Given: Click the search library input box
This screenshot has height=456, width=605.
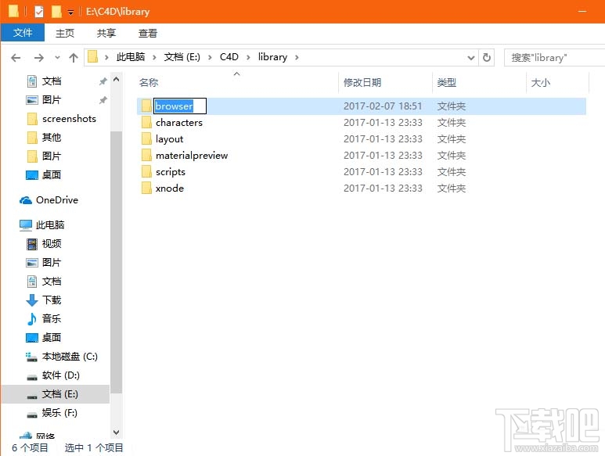Looking at the screenshot, I should 554,58.
